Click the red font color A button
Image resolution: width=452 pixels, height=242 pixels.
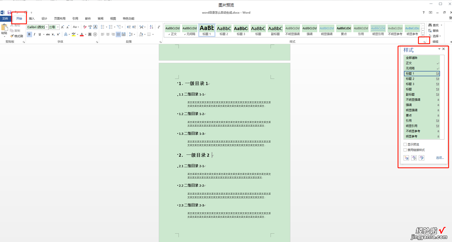[x=82, y=34]
